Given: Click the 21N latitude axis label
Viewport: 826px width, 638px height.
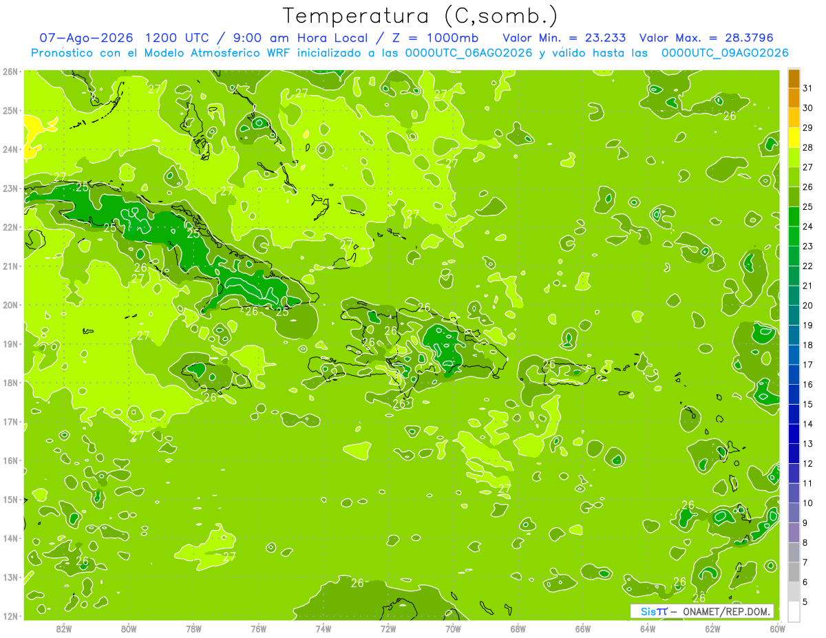Looking at the screenshot, I should [x=10, y=266].
